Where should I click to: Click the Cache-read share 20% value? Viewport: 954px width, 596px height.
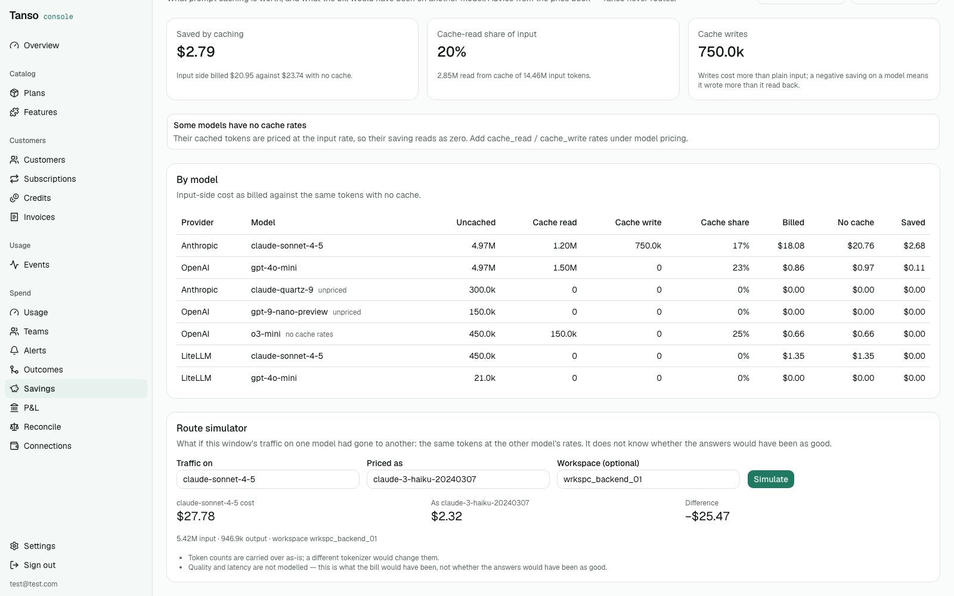[451, 52]
